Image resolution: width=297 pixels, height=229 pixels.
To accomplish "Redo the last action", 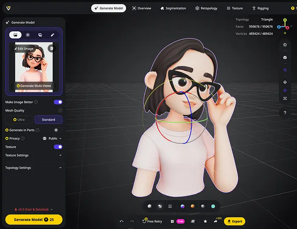I will tap(132, 221).
